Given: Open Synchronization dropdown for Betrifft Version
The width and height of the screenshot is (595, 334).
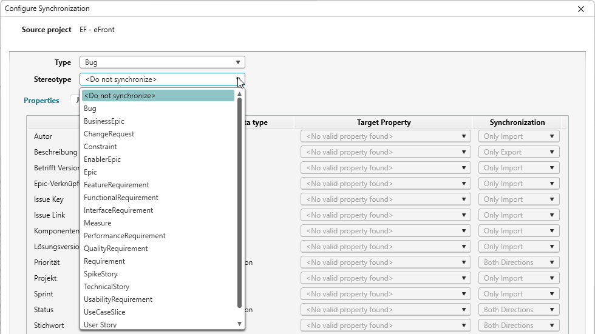Looking at the screenshot, I should point(518,168).
